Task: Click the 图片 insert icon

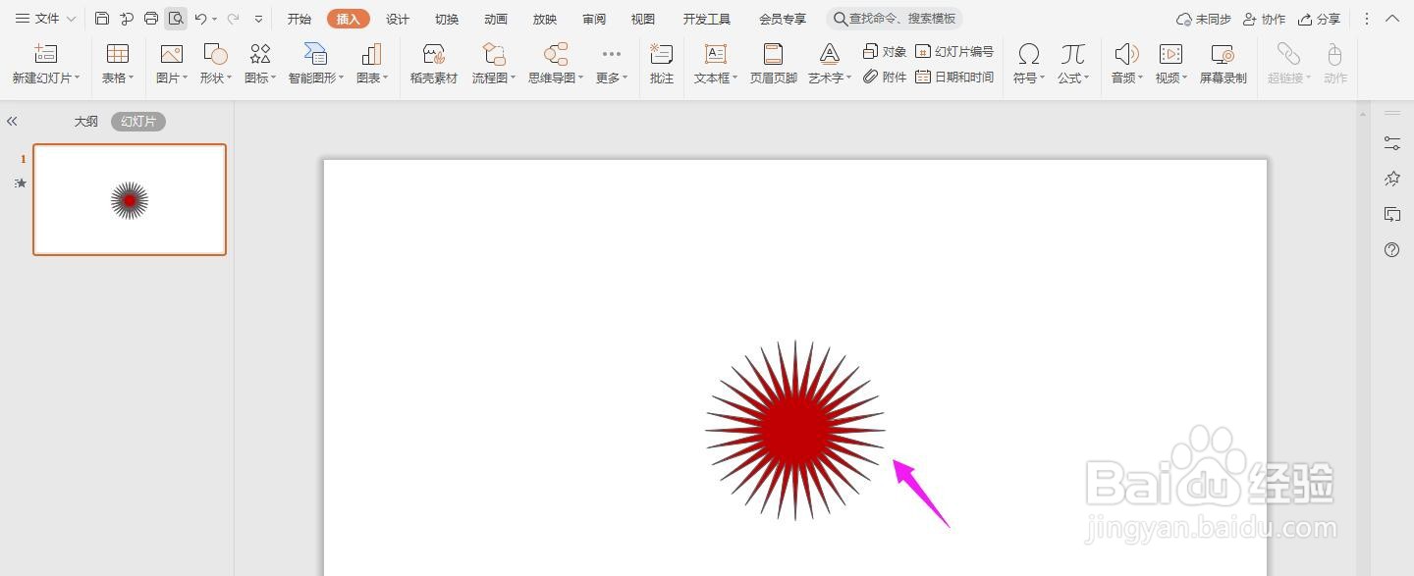Action: [172, 54]
